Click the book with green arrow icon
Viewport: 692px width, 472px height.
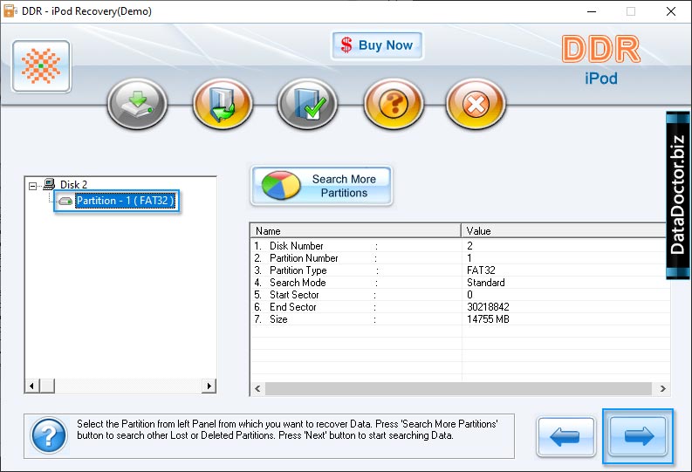click(223, 104)
